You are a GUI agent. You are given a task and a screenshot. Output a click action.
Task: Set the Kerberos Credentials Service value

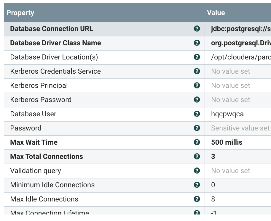click(231, 71)
